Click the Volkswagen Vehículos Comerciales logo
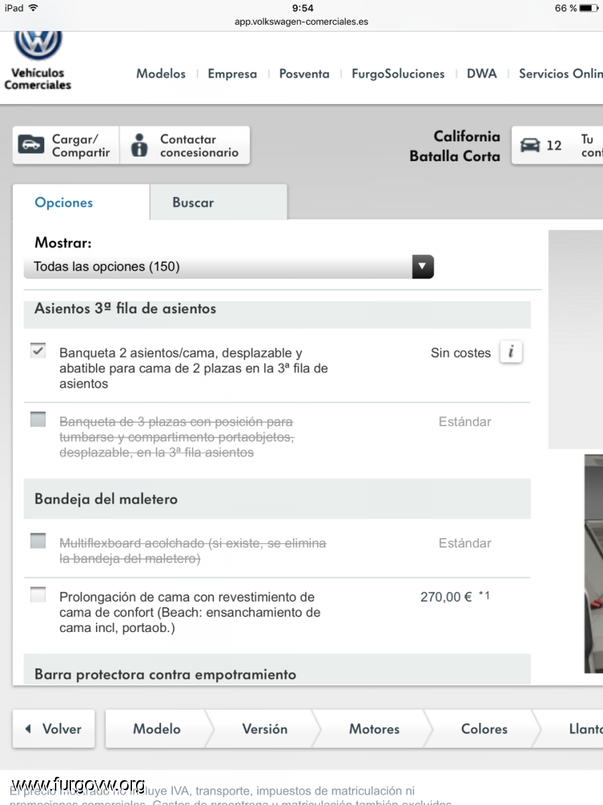The image size is (603, 805). (38, 60)
